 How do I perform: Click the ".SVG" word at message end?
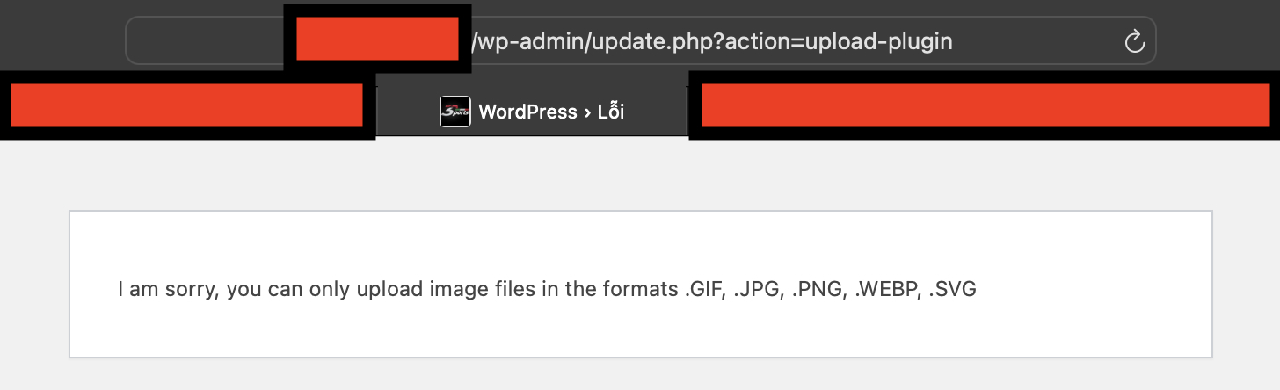click(952, 289)
